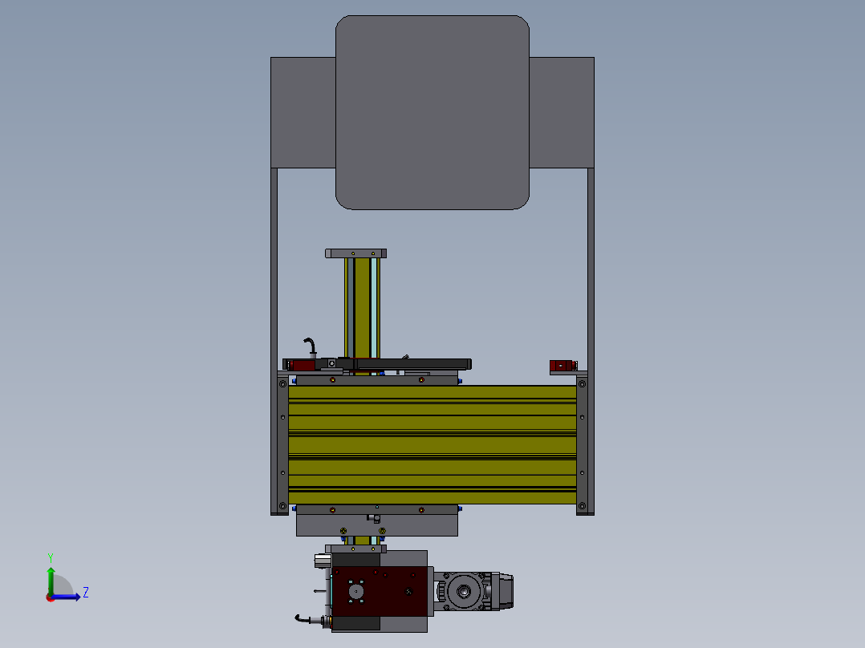
Task: Select the gray panel left of the rounded block
Action: 303,112
